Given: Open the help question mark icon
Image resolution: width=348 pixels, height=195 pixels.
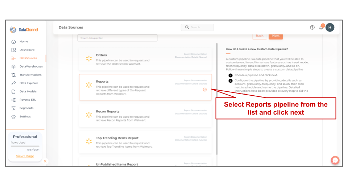Looking at the screenshot, I should click(x=312, y=27).
